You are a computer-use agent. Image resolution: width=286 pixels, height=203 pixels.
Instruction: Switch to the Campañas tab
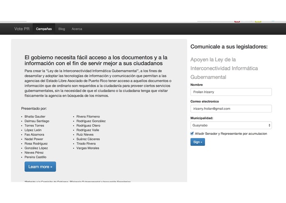click(44, 29)
